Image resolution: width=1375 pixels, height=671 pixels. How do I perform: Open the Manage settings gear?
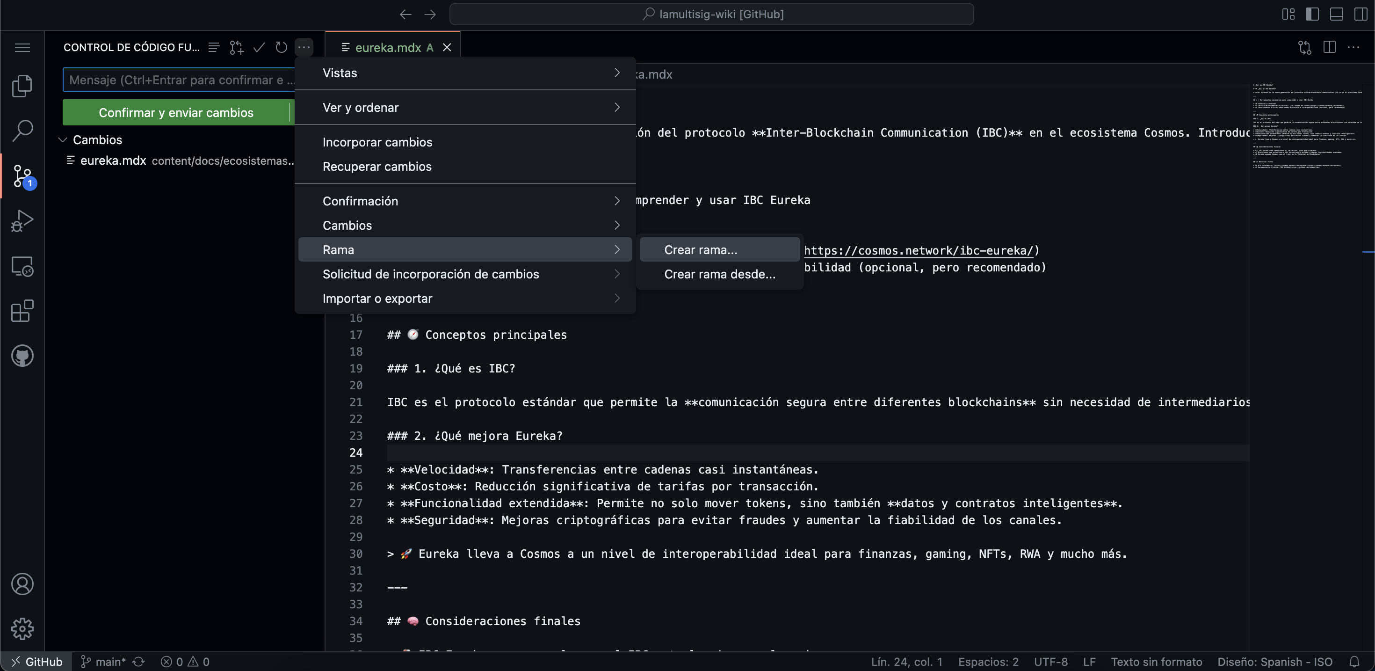(22, 629)
